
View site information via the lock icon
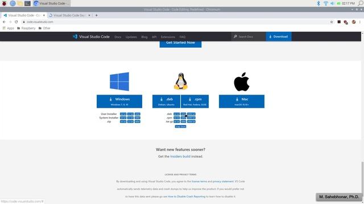[x=24, y=22]
